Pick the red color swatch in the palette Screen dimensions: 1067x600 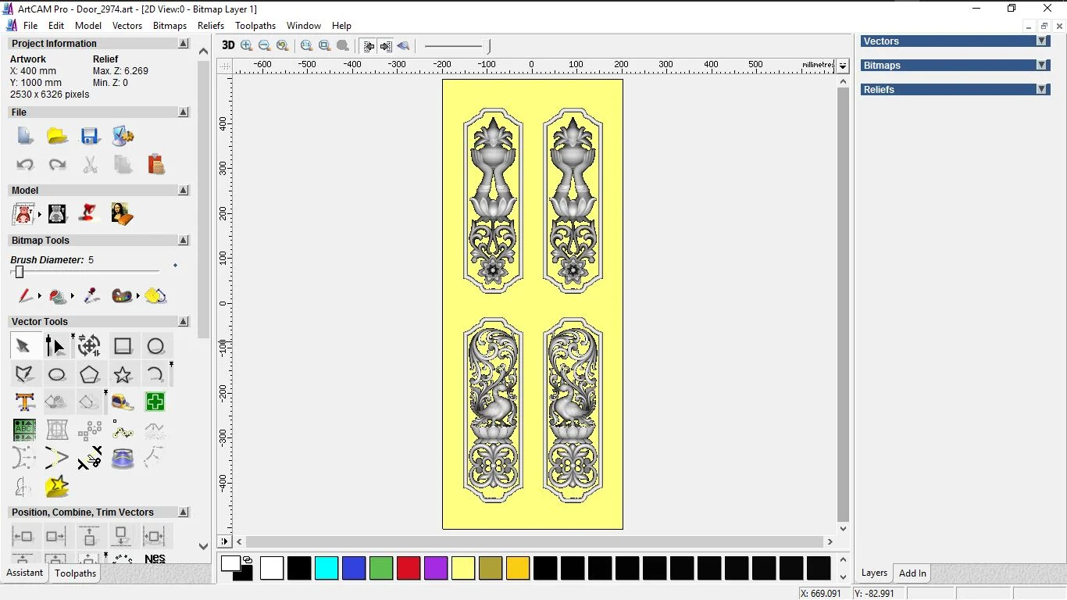pos(409,568)
